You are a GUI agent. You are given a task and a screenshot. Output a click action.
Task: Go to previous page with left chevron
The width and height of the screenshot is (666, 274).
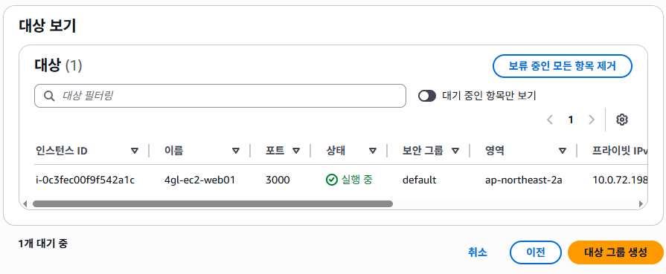tap(550, 120)
